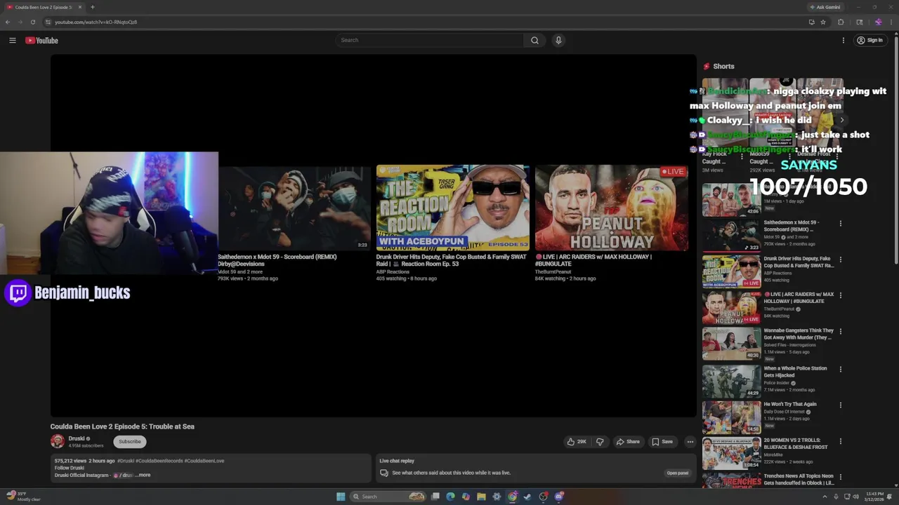899x505 pixels.
Task: Open Discord from the taskbar
Action: (558, 497)
